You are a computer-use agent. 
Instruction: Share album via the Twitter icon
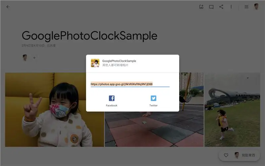pos(153,98)
